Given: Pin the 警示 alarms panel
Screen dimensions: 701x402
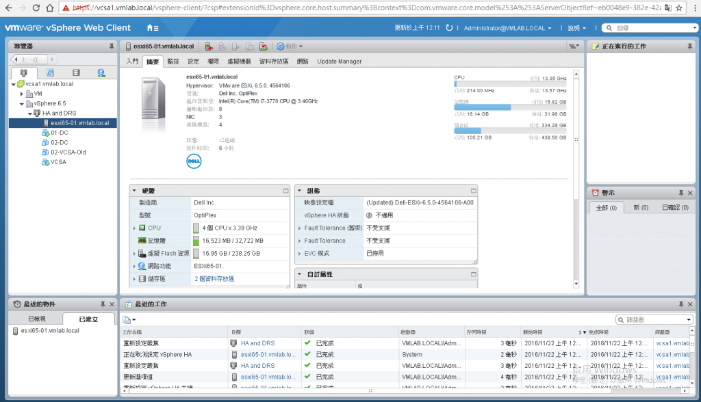Looking at the screenshot, I should point(681,193).
